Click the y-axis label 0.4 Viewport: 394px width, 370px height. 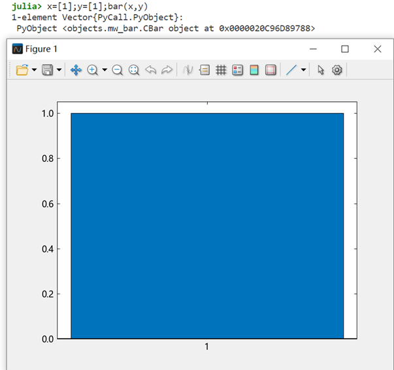(x=48, y=249)
